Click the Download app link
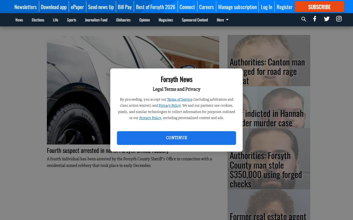 (x=54, y=7)
